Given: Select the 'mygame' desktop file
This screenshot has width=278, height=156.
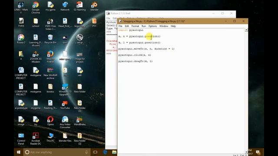Looking at the screenshot, I should 36,104.
